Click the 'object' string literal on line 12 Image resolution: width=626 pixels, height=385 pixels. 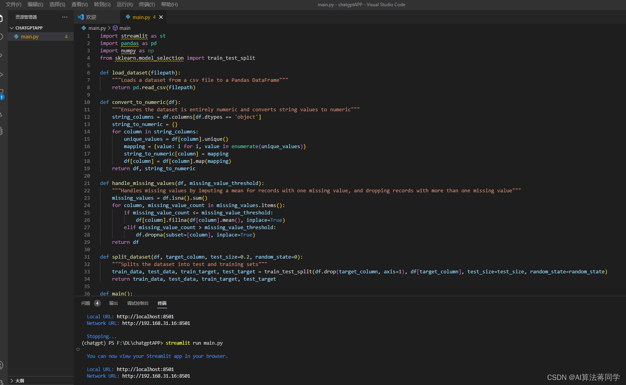coord(246,117)
